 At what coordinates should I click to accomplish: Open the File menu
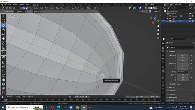5,5
